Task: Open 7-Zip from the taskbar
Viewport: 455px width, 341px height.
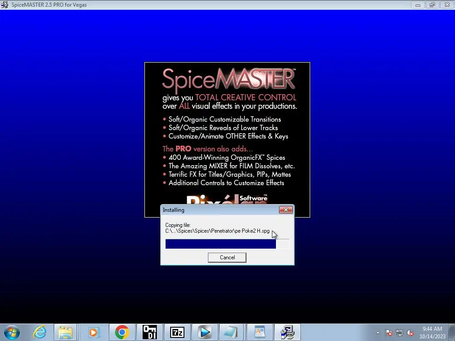Action: pos(177,332)
